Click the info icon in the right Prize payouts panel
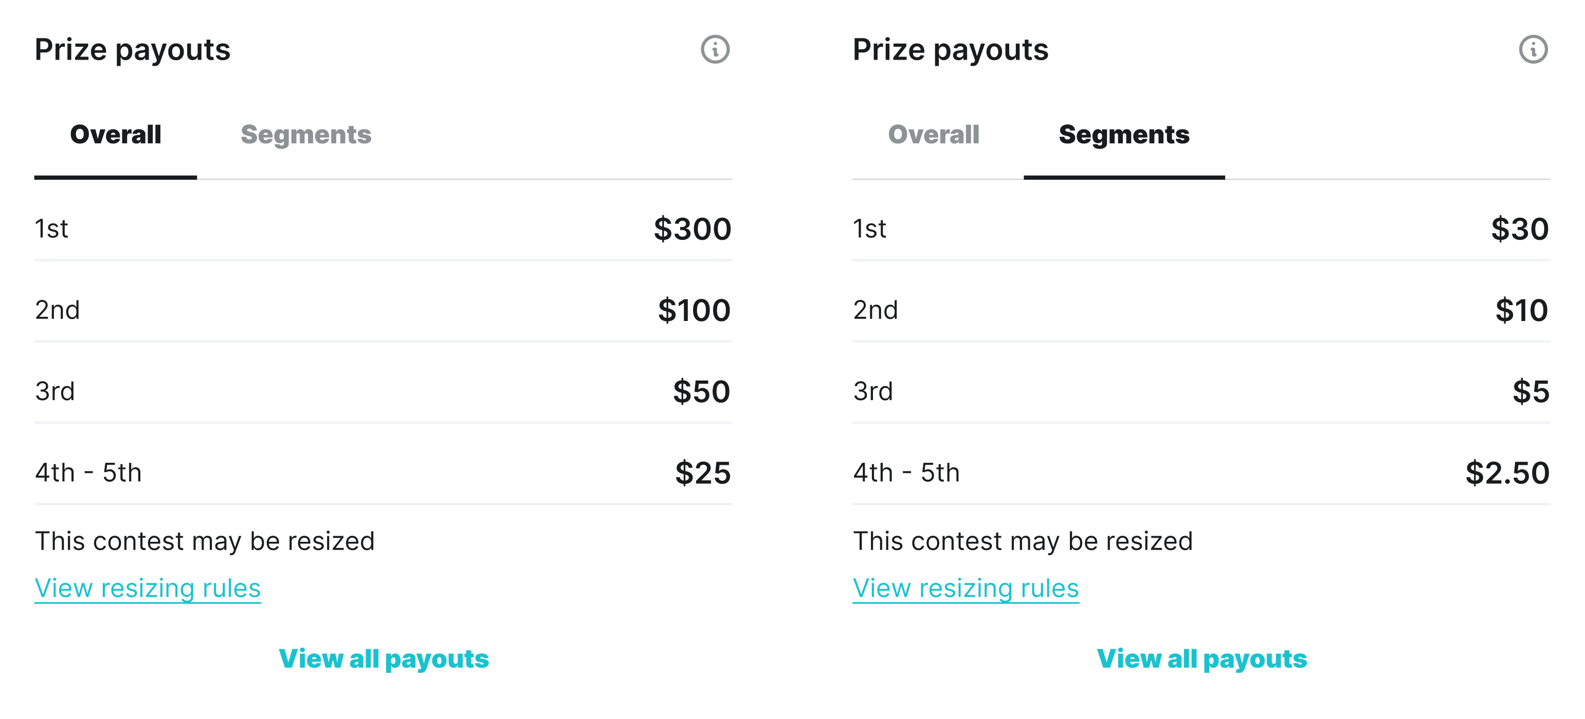Image resolution: width=1585 pixels, height=719 pixels. (1533, 49)
